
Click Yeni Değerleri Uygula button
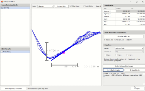point(113,70)
